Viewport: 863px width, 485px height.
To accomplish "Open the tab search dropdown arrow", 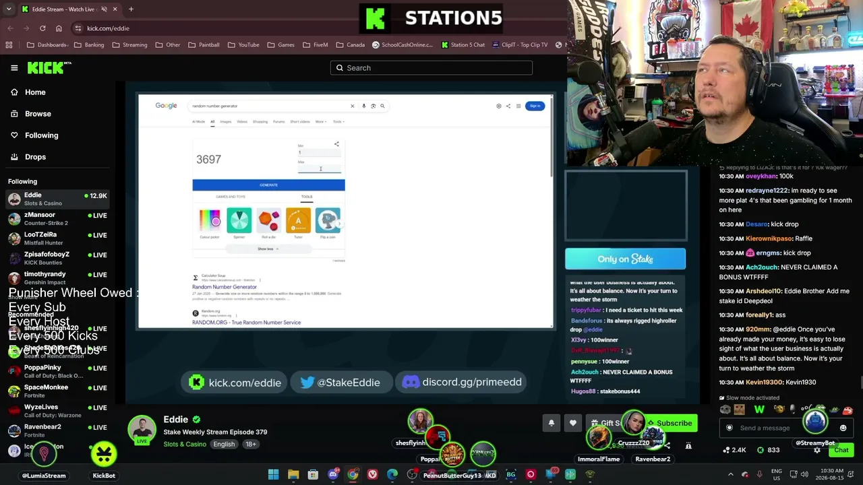I will coord(7,9).
